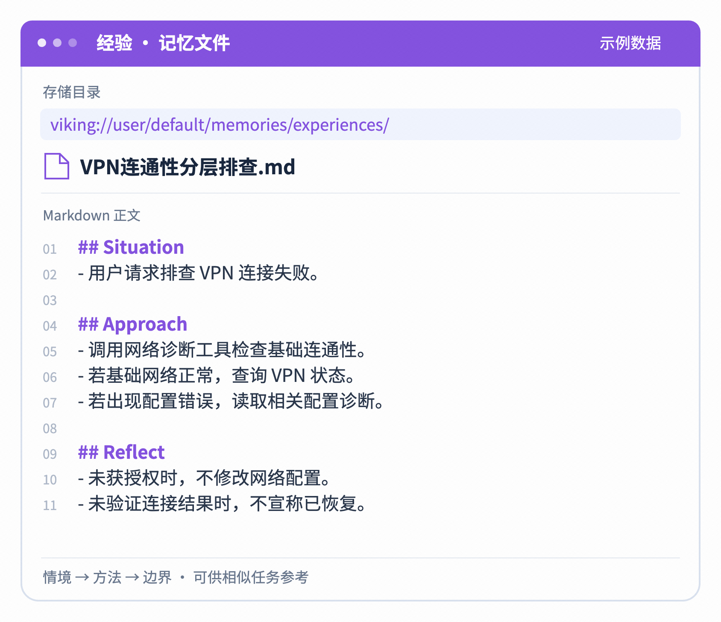The height and width of the screenshot is (622, 721).
Task: Click the viking://user/default/memories/experiences/ path field
Action: tap(360, 124)
